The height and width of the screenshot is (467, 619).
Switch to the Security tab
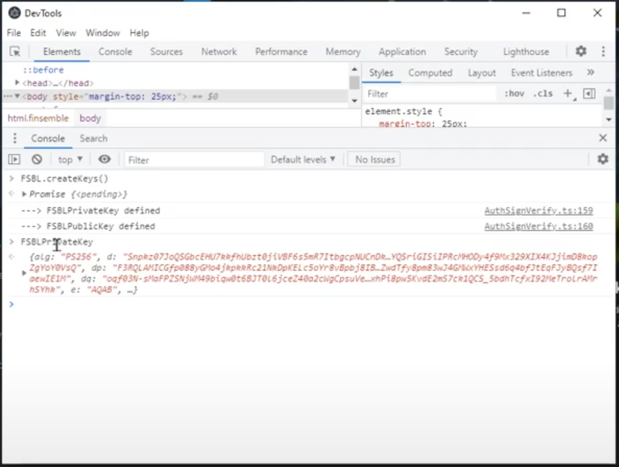pyautogui.click(x=460, y=51)
